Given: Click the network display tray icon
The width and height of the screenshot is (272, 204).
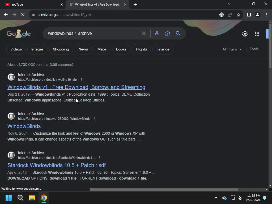Looking at the screenshot, I should [x=233, y=198].
